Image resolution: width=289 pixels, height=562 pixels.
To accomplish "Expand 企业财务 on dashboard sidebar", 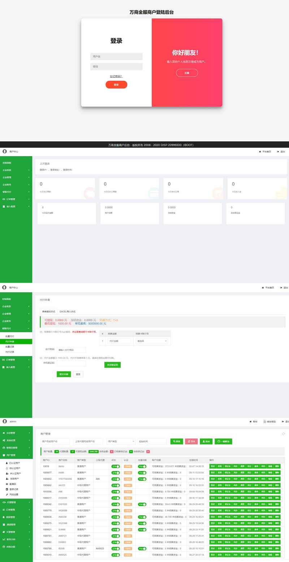I will point(16,185).
